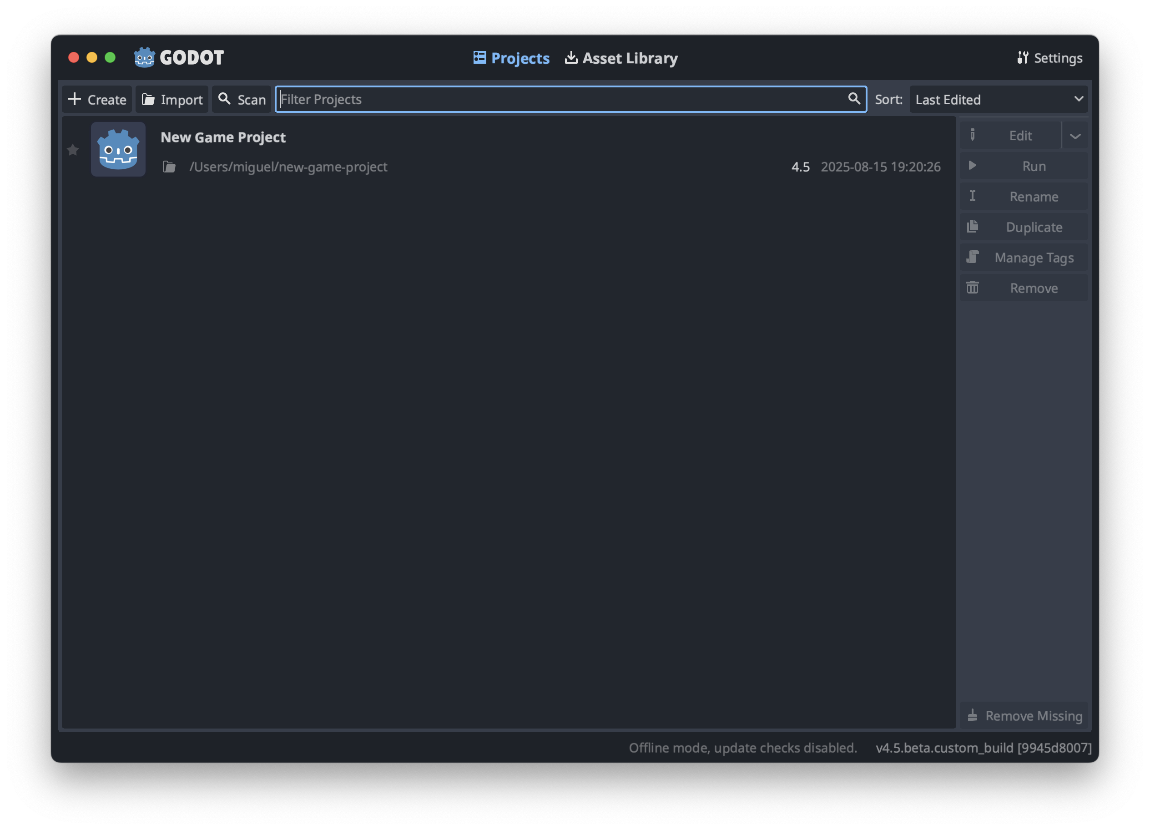This screenshot has height=830, width=1150.
Task: Expand the Edit button dropdown arrow
Action: 1075,136
